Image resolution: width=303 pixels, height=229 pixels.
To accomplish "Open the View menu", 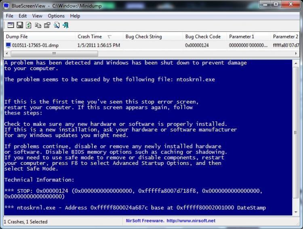I will click(37, 16).
